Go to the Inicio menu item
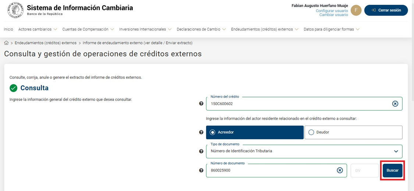 tap(8, 29)
